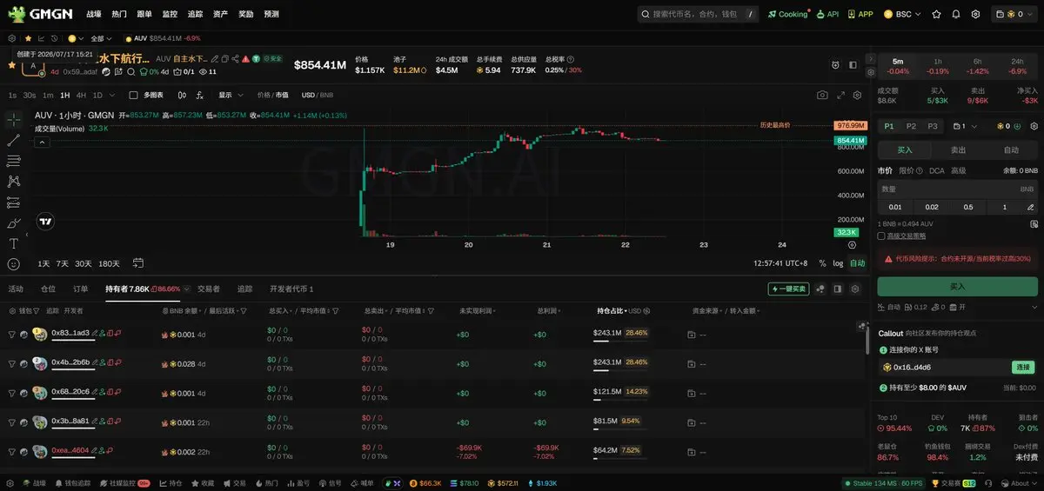The height and width of the screenshot is (491, 1044).
Task: Click the 连接 connect button
Action: [1022, 367]
